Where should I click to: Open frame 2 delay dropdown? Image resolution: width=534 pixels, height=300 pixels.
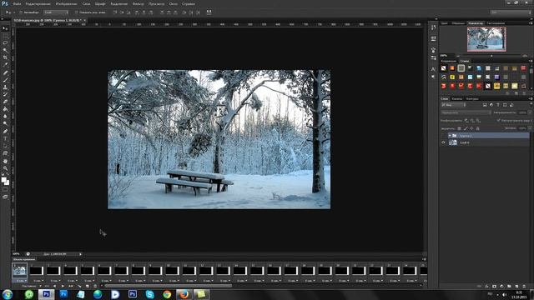click(38, 281)
